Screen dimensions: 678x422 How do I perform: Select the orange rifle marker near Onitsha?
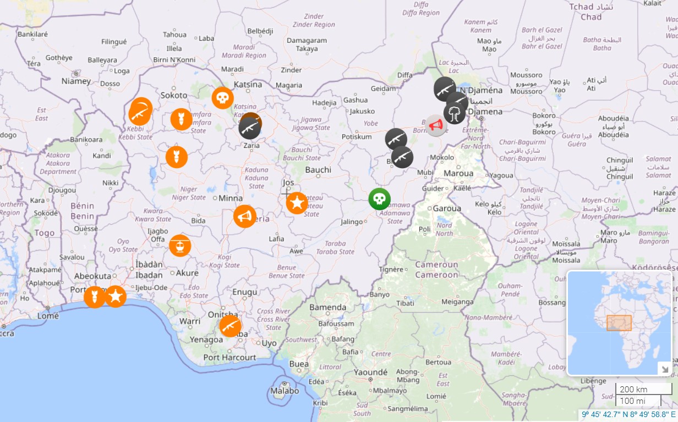(230, 326)
